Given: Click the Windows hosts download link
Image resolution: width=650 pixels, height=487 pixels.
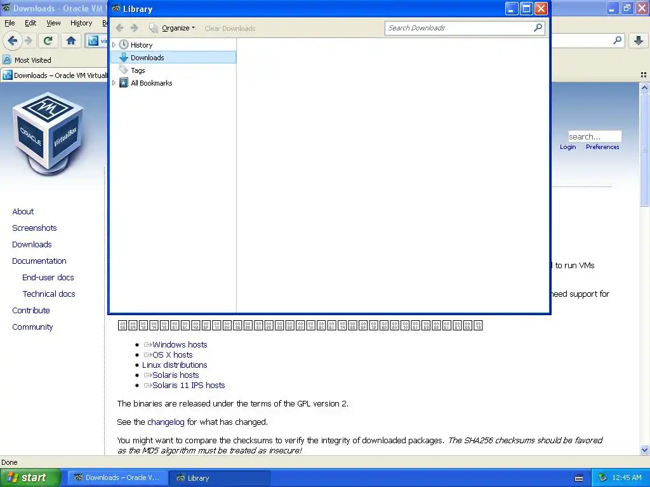Looking at the screenshot, I should (180, 344).
